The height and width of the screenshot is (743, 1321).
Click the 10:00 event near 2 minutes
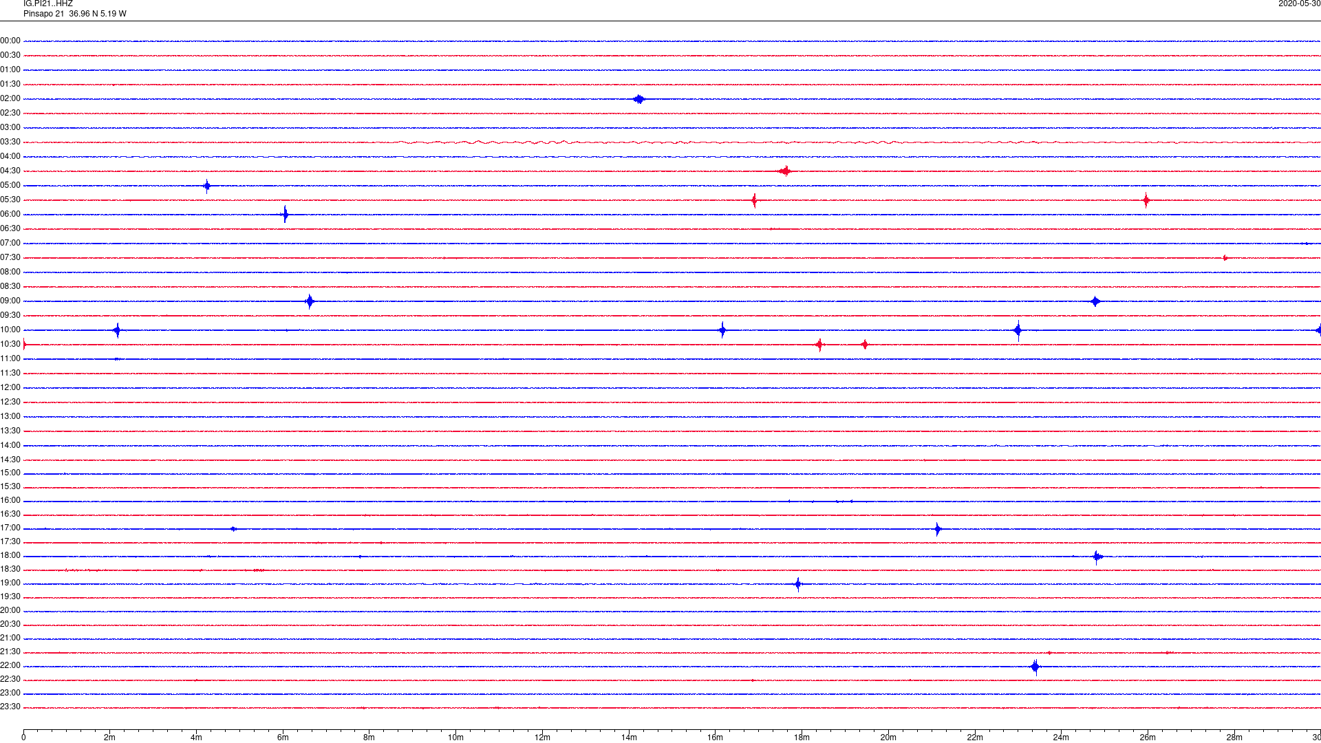(117, 330)
